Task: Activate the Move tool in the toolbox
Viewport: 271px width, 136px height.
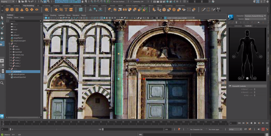Action: coord(2,33)
